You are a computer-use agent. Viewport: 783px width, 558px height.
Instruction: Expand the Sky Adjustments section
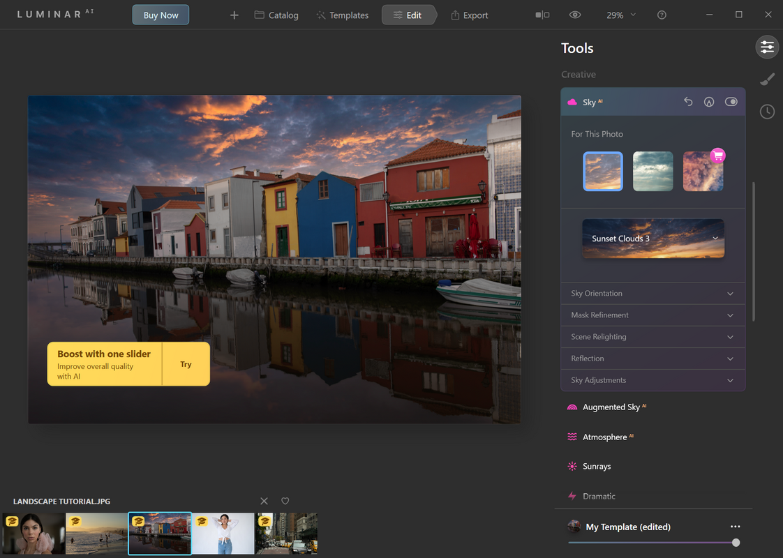pos(653,380)
